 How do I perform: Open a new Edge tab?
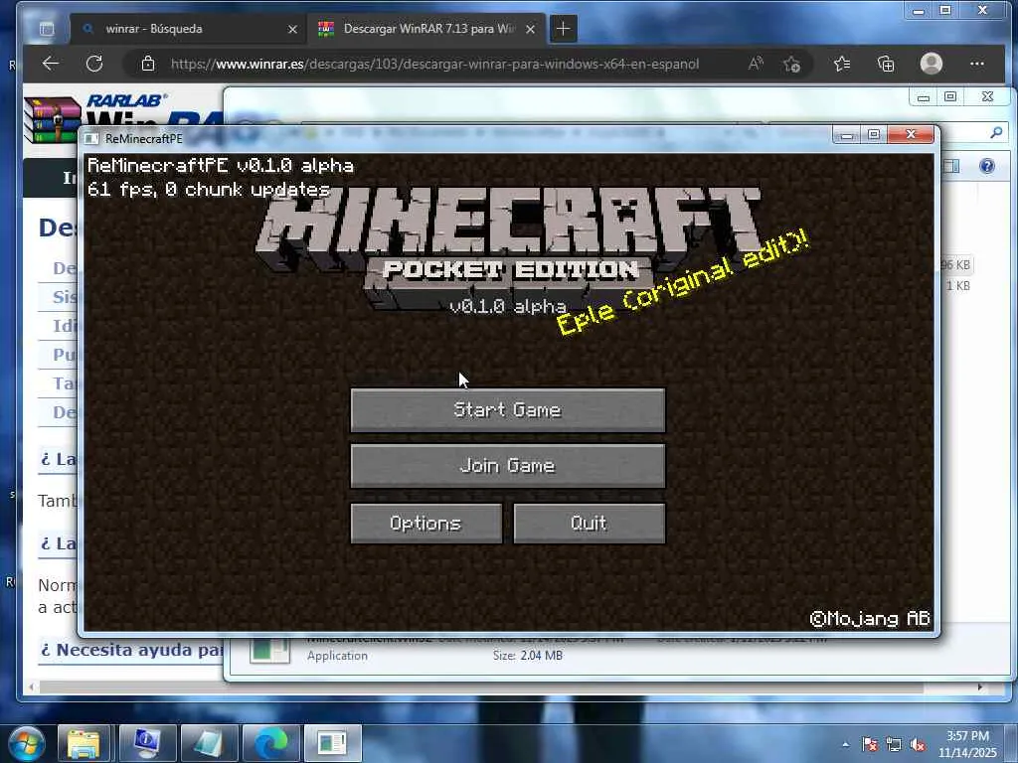[x=563, y=29]
